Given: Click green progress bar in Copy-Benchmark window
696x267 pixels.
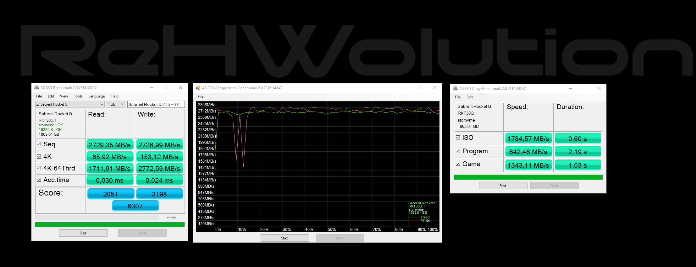Looking at the screenshot, I should pos(528,177).
